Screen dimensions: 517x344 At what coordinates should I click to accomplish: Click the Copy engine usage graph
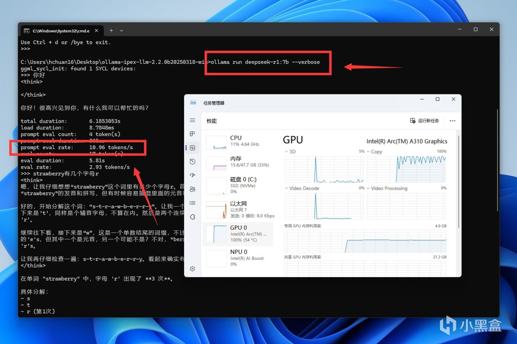coord(406,169)
